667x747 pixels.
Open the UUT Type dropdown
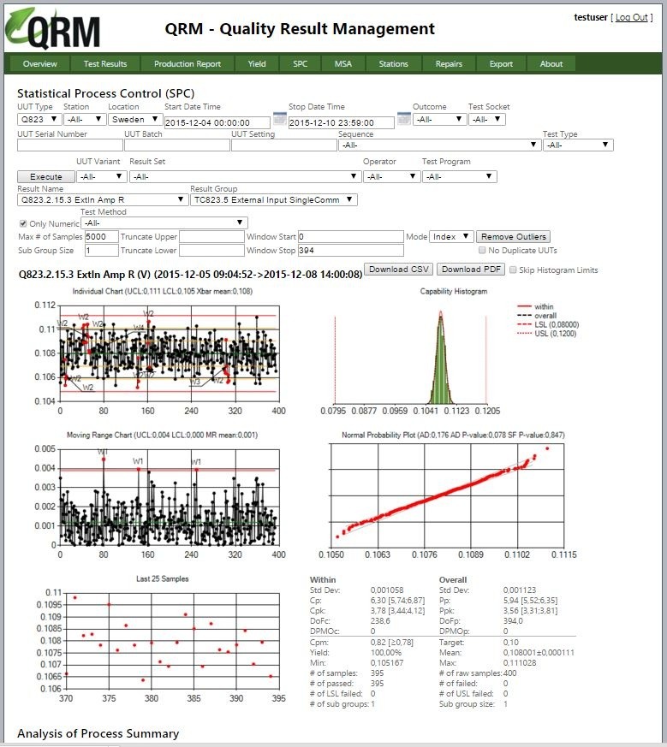click(x=39, y=119)
